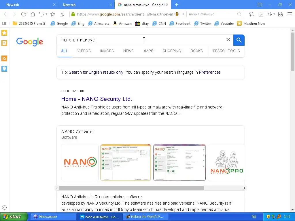Open the Preferences link
The height and width of the screenshot is (221, 295).
(x=210, y=72)
